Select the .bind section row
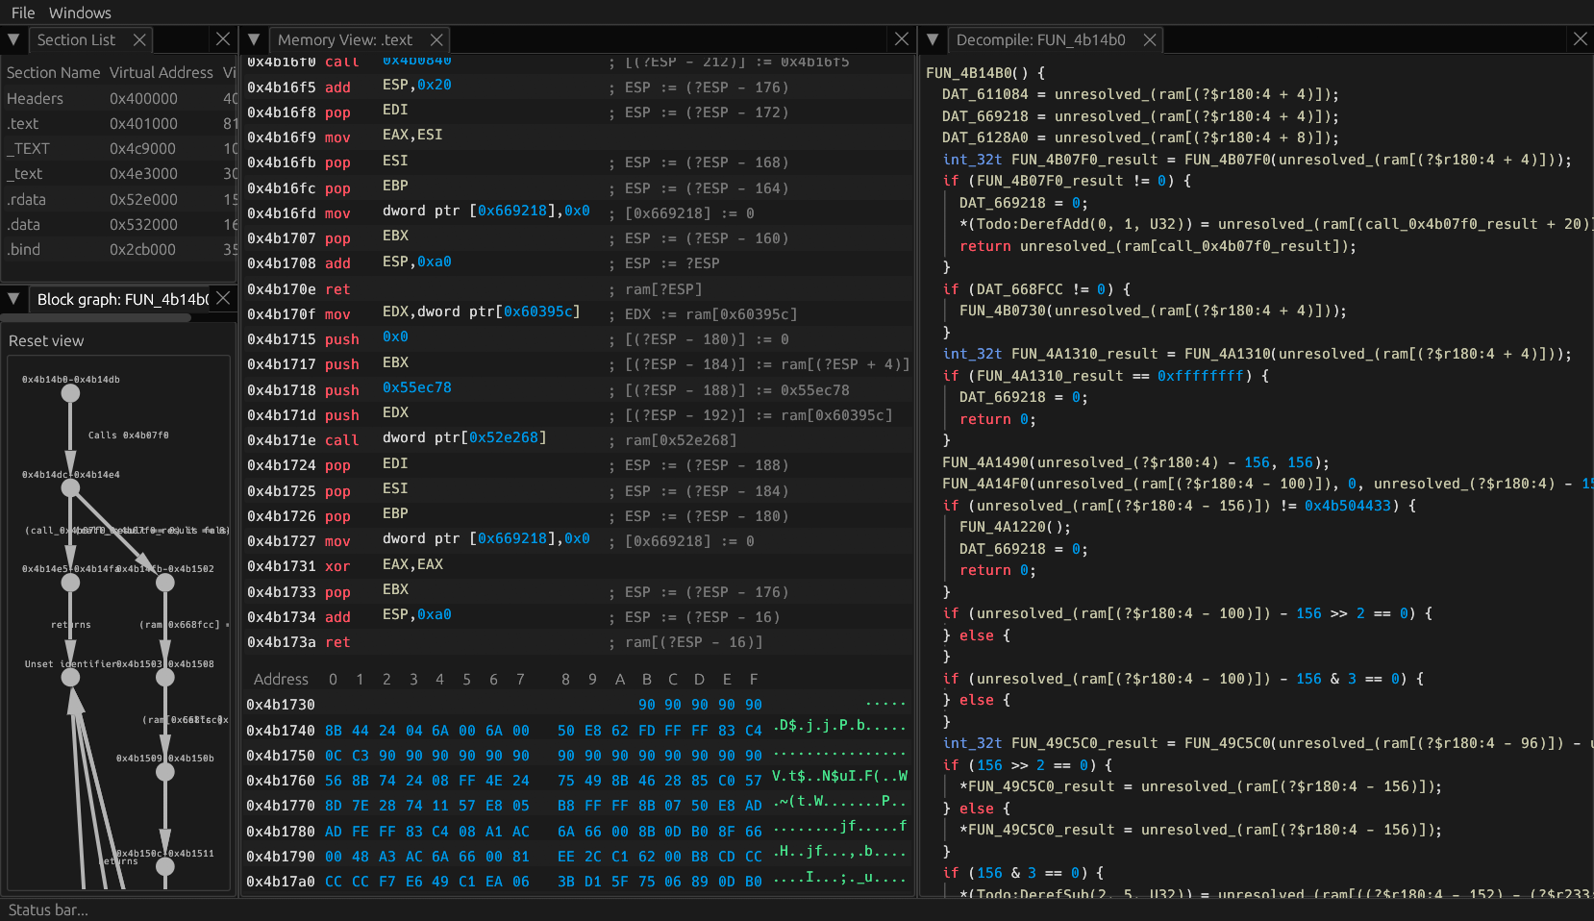The width and height of the screenshot is (1594, 921). 119,249
